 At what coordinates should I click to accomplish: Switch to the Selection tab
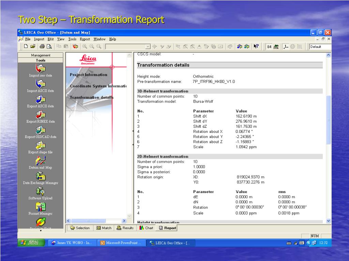[80, 228]
